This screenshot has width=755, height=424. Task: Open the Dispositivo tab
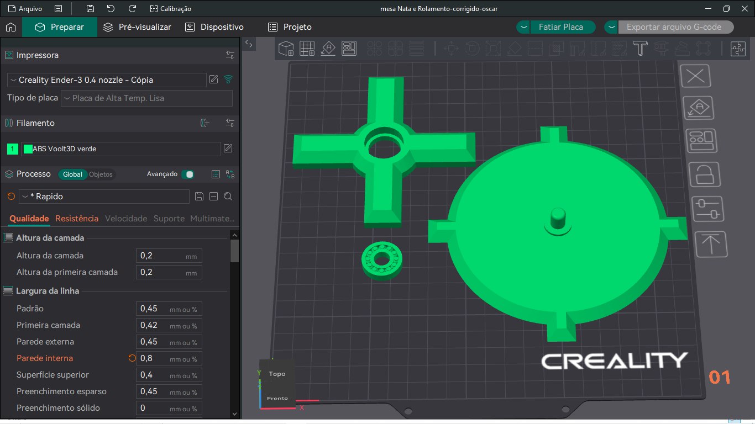[214, 27]
